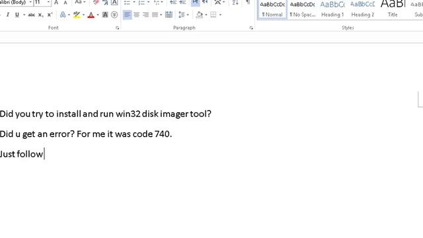Justify the paragraph text
This screenshot has width=423, height=238.
pos(155,15)
